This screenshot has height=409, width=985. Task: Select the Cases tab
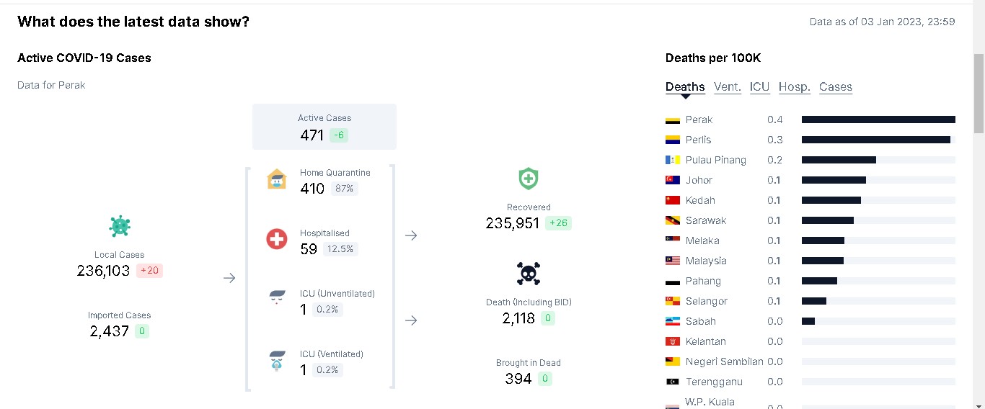(x=836, y=86)
